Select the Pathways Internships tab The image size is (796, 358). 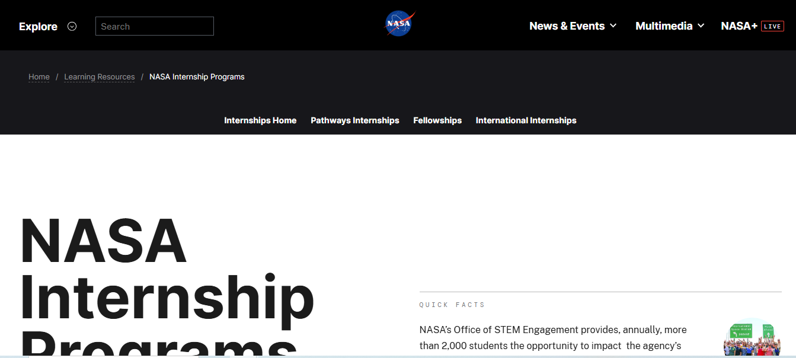point(355,120)
